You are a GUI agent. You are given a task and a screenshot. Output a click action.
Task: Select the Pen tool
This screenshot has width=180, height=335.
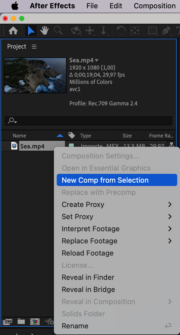(166, 31)
